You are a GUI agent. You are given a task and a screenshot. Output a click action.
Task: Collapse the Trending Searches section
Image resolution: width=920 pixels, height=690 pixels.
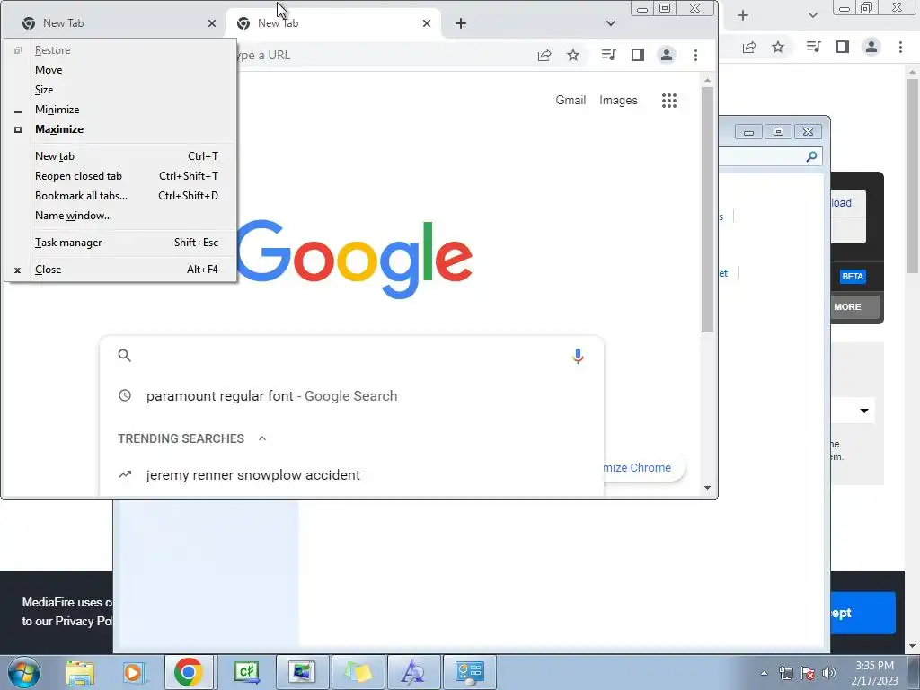262,438
